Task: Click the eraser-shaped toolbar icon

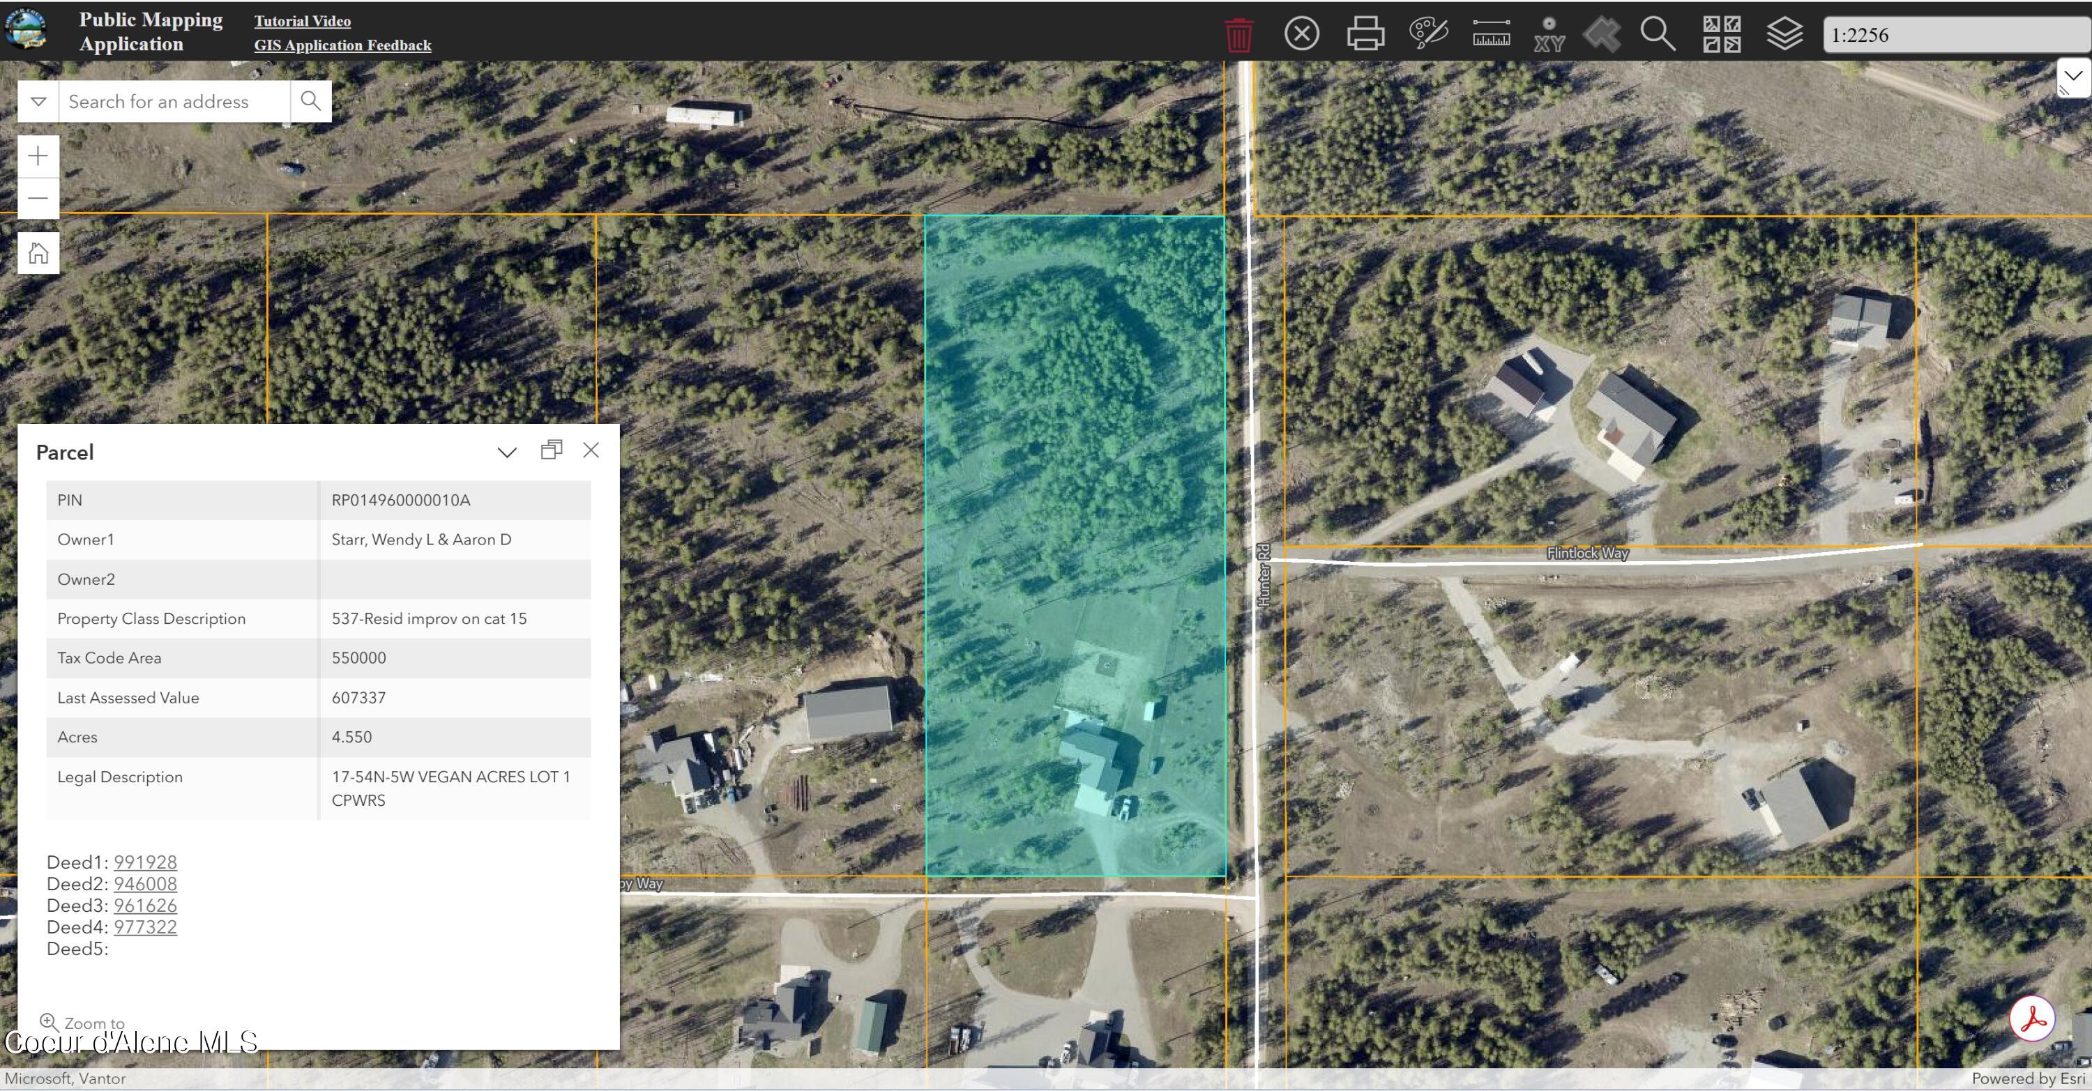Action: [x=1602, y=34]
